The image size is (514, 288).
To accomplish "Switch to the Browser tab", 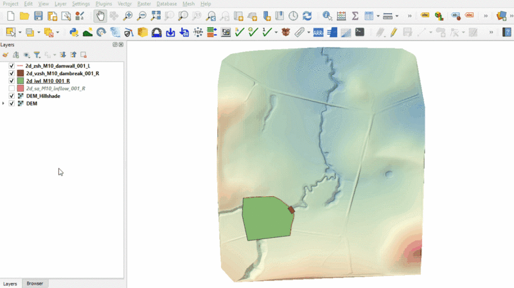I will 35,283.
